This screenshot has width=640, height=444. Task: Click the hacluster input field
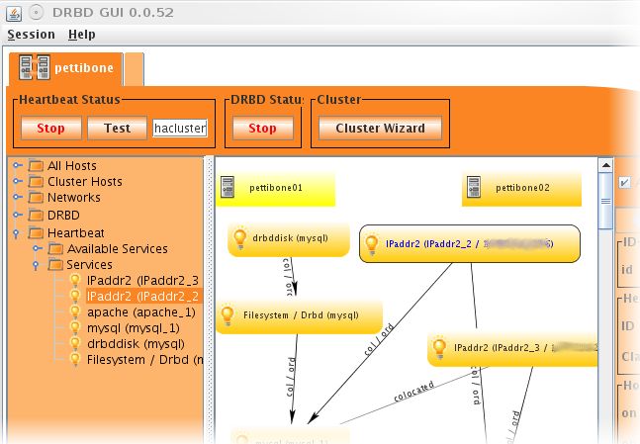[180, 129]
